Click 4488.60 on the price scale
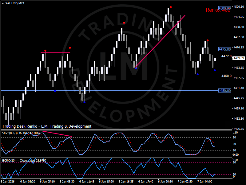The height and width of the screenshot is (185, 246). [239, 27]
